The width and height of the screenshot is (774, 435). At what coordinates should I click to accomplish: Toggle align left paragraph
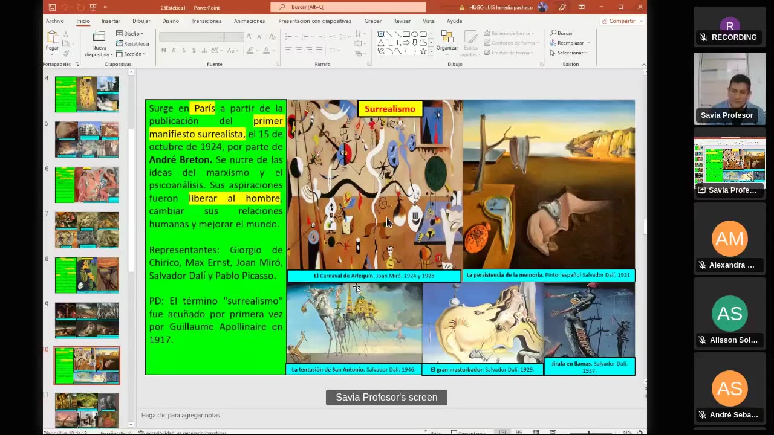(x=288, y=50)
